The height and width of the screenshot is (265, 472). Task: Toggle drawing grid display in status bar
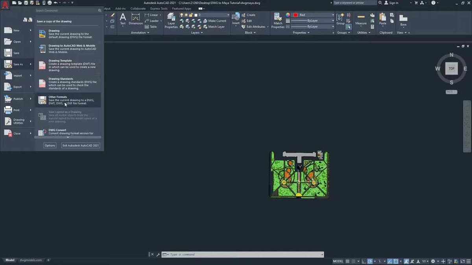[x=348, y=261]
